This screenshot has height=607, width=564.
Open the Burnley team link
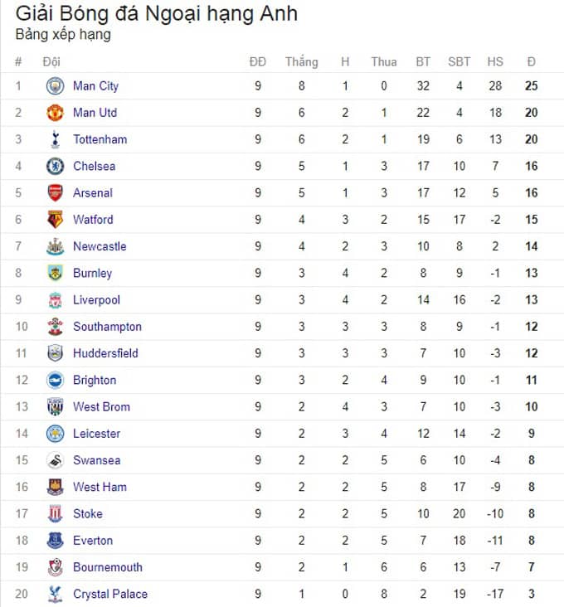(93, 274)
